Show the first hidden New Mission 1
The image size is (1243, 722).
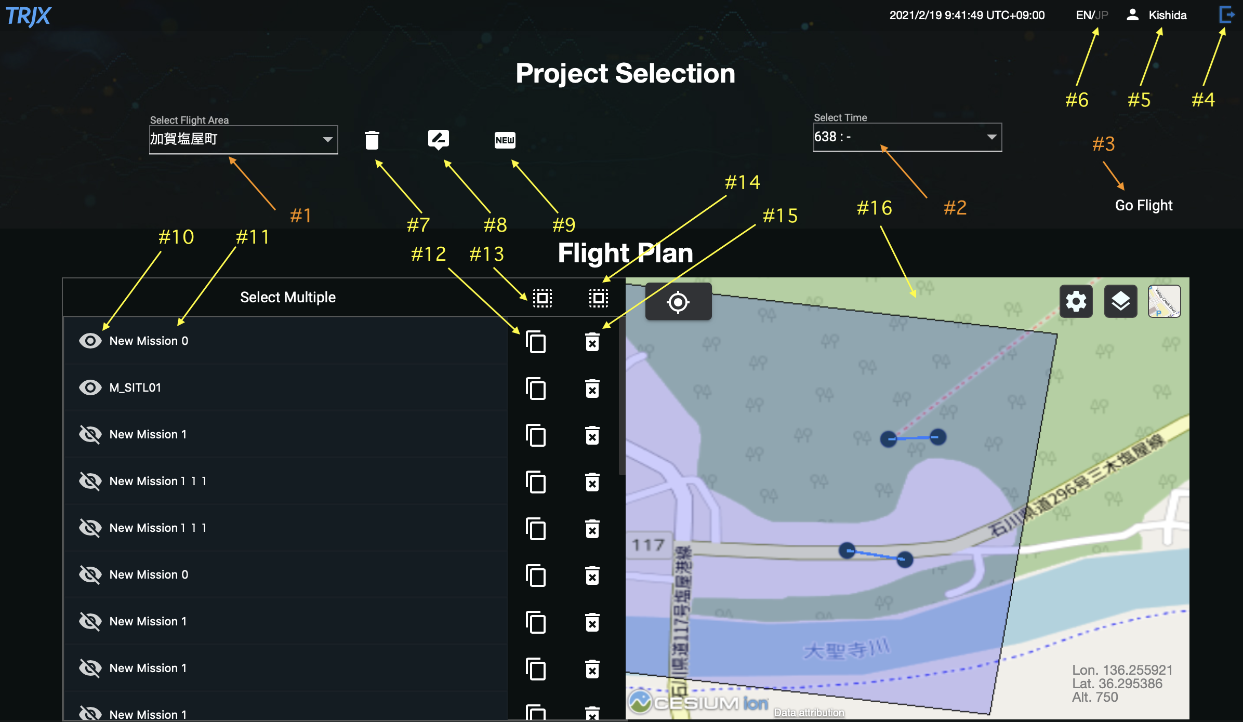coord(90,434)
